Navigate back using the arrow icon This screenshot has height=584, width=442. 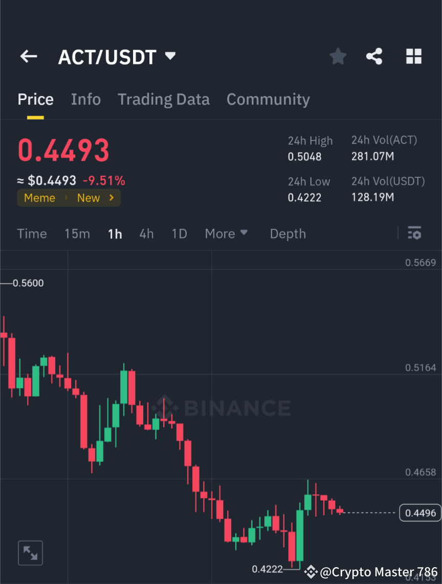click(x=28, y=57)
